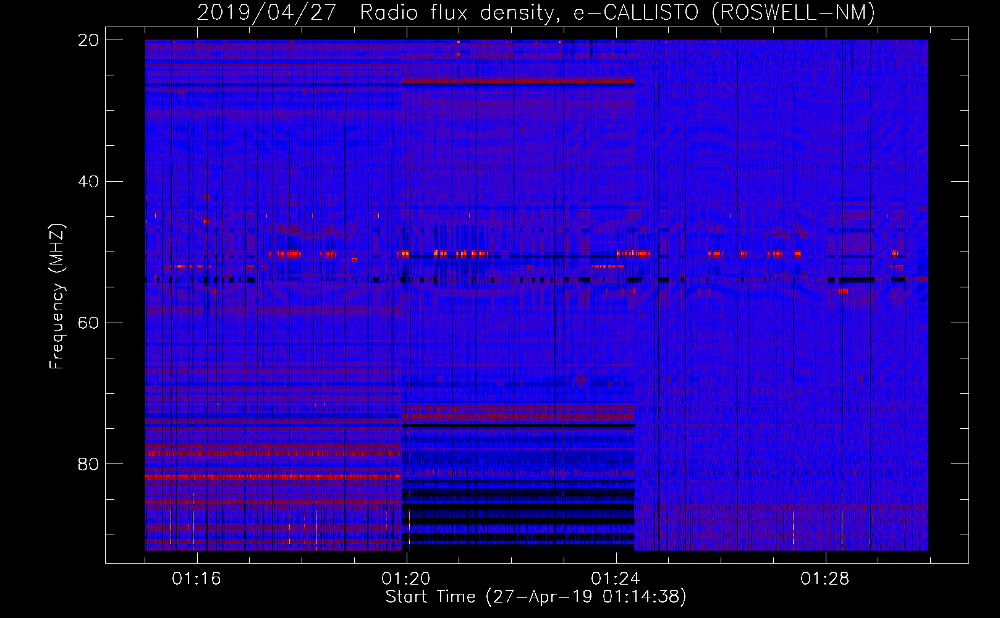Select the '40' frequency axis label
Image resolution: width=1000 pixels, height=618 pixels.
pyautogui.click(x=88, y=182)
